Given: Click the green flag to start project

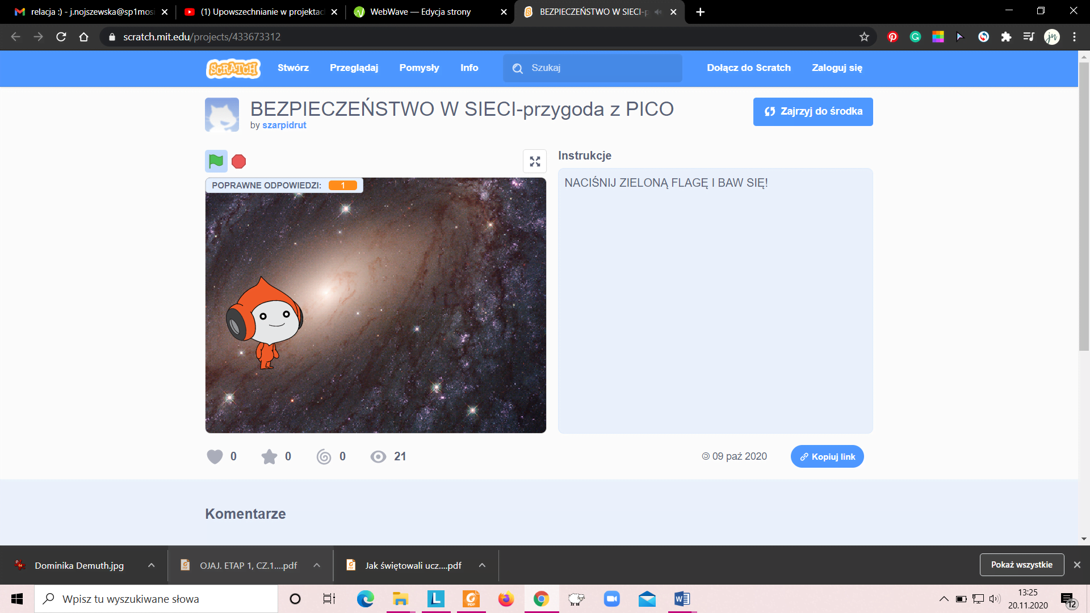Looking at the screenshot, I should pos(216,161).
